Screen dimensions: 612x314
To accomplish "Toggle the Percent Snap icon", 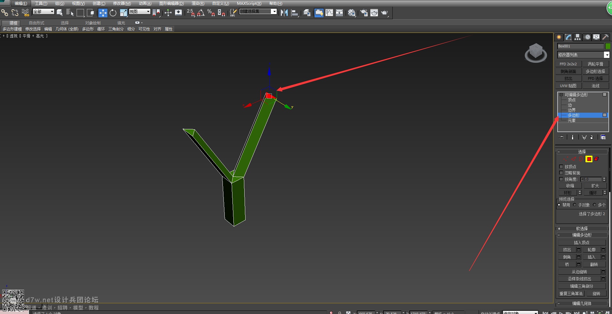I will pos(211,12).
